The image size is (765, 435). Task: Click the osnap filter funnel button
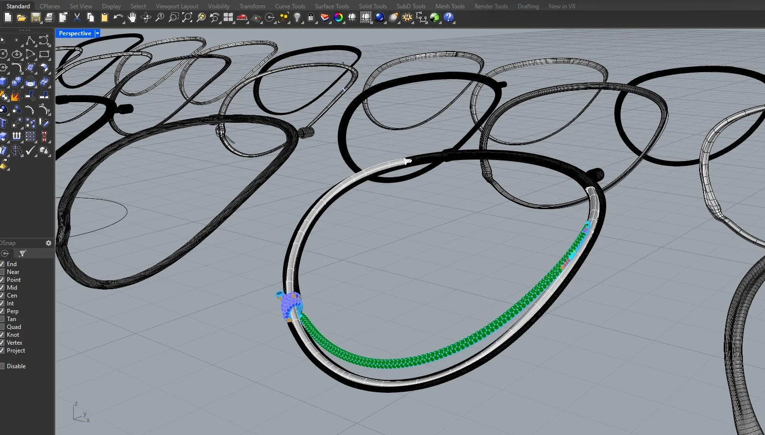click(22, 253)
